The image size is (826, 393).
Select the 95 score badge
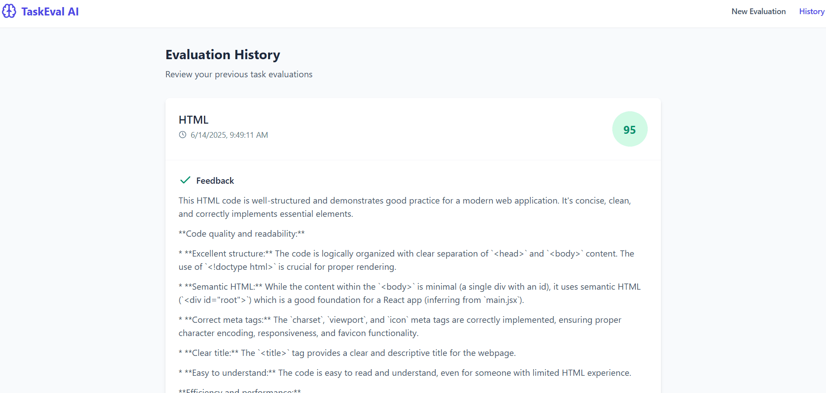point(630,129)
